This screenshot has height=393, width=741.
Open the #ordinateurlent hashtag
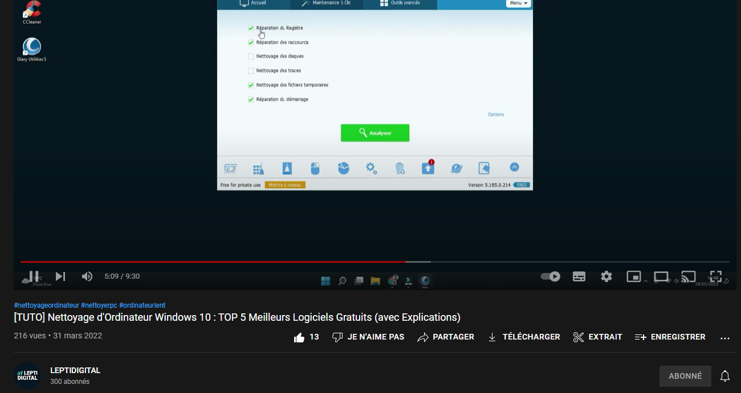coord(142,305)
